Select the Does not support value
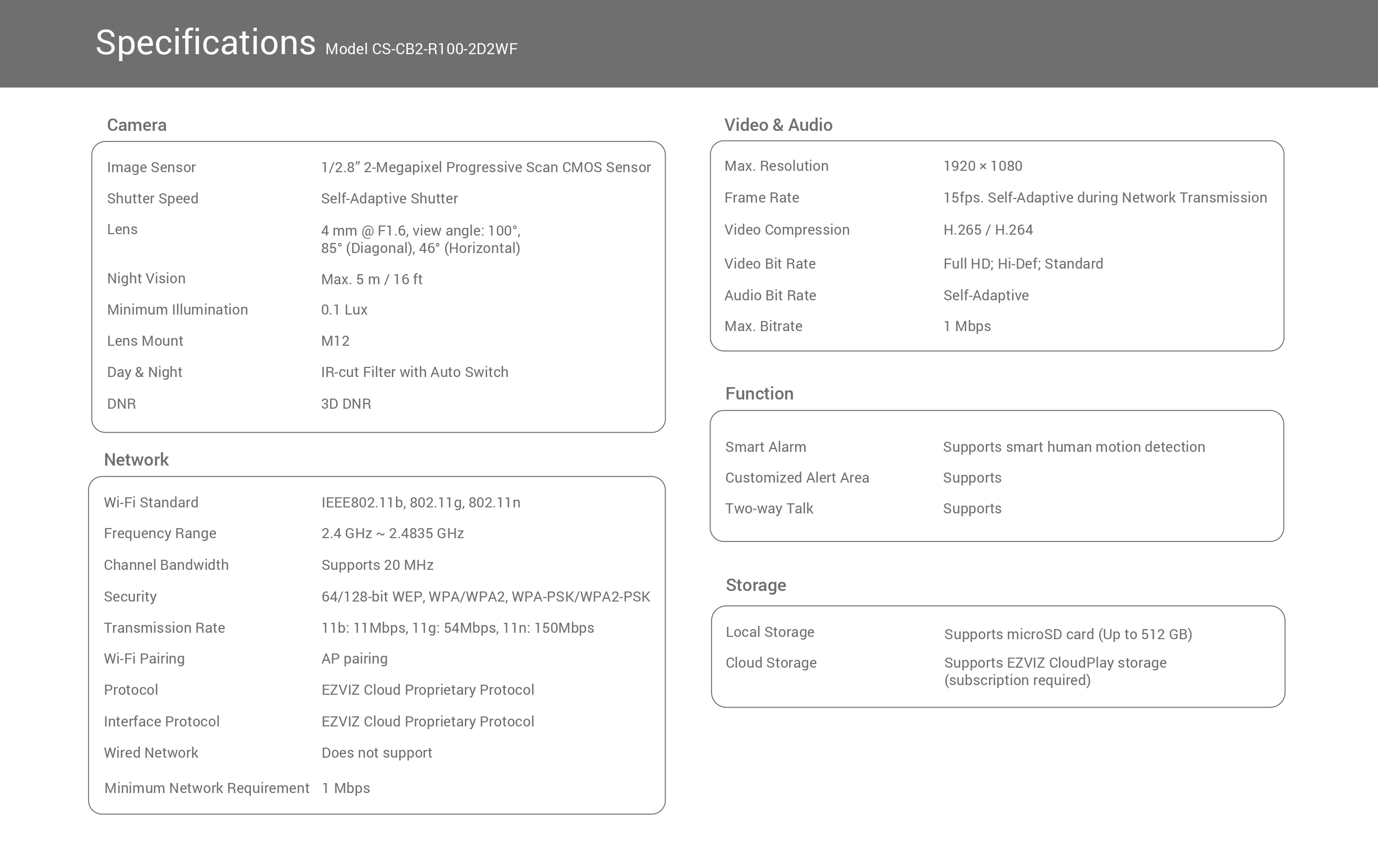 tap(377, 753)
